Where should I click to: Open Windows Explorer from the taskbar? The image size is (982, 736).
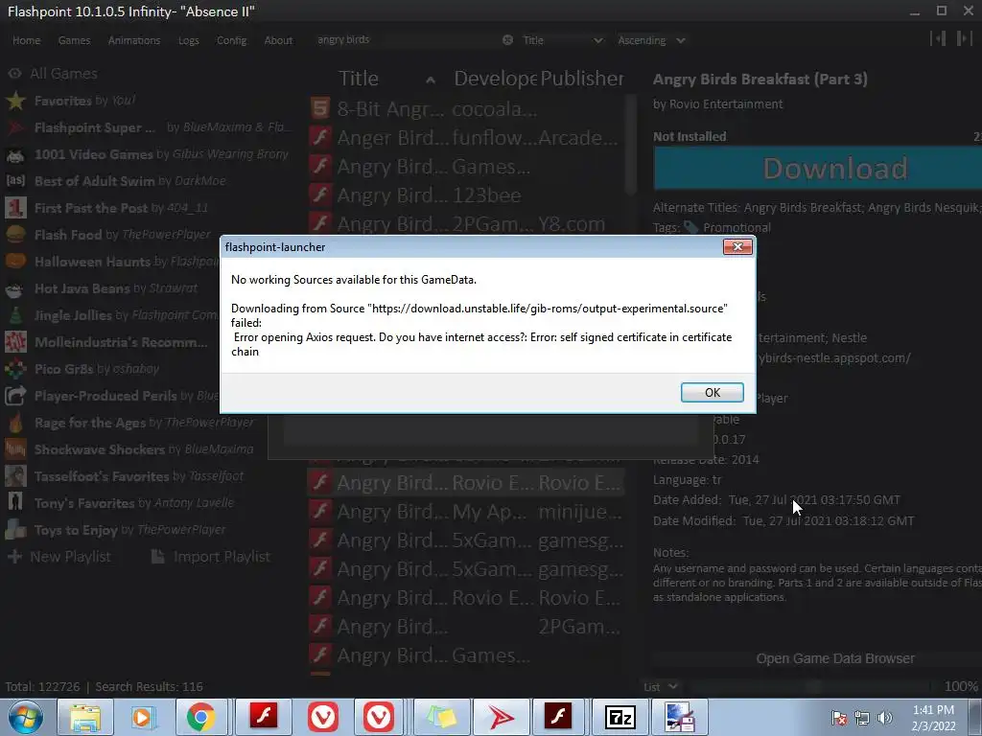[85, 717]
